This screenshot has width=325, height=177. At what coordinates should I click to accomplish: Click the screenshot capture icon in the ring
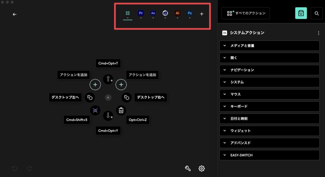(95, 110)
